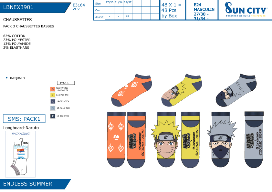Screen dimensions: 272x192
Task: Click the E24 MASCULIN category cell
Action: (202, 10)
